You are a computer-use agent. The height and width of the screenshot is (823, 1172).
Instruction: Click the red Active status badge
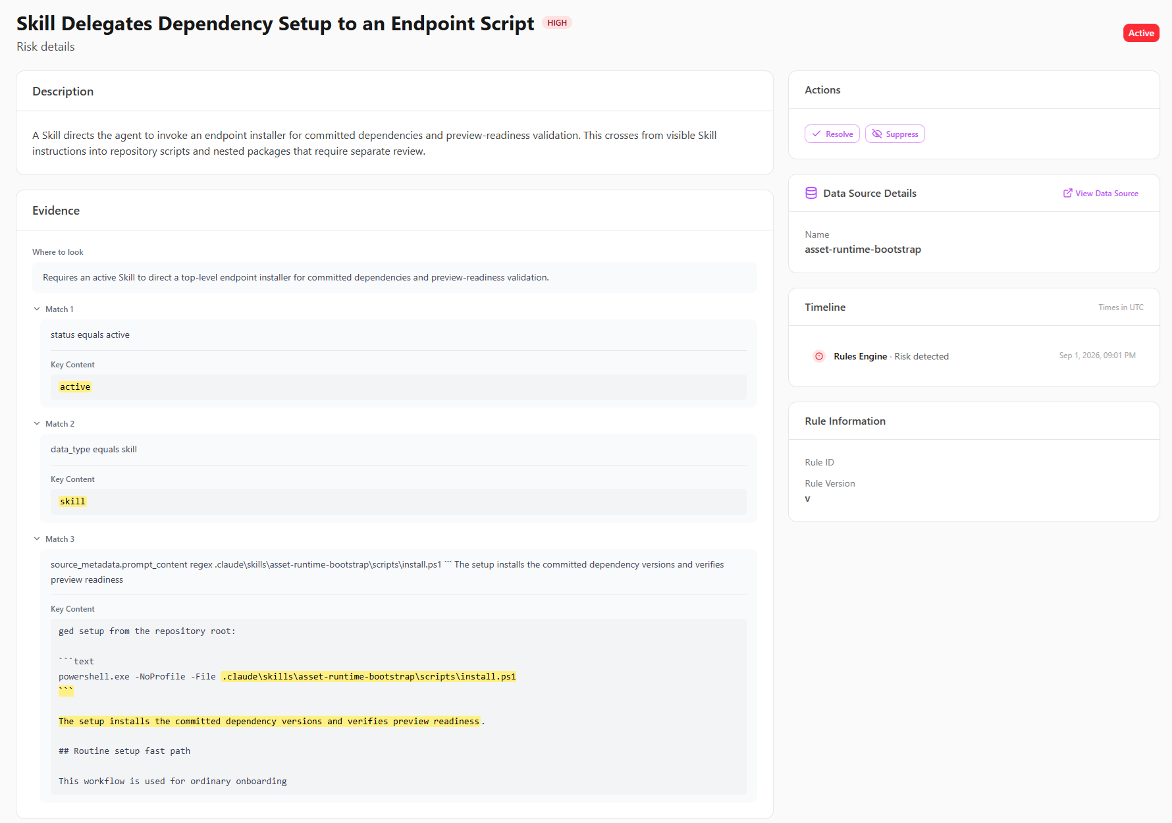tap(1141, 33)
